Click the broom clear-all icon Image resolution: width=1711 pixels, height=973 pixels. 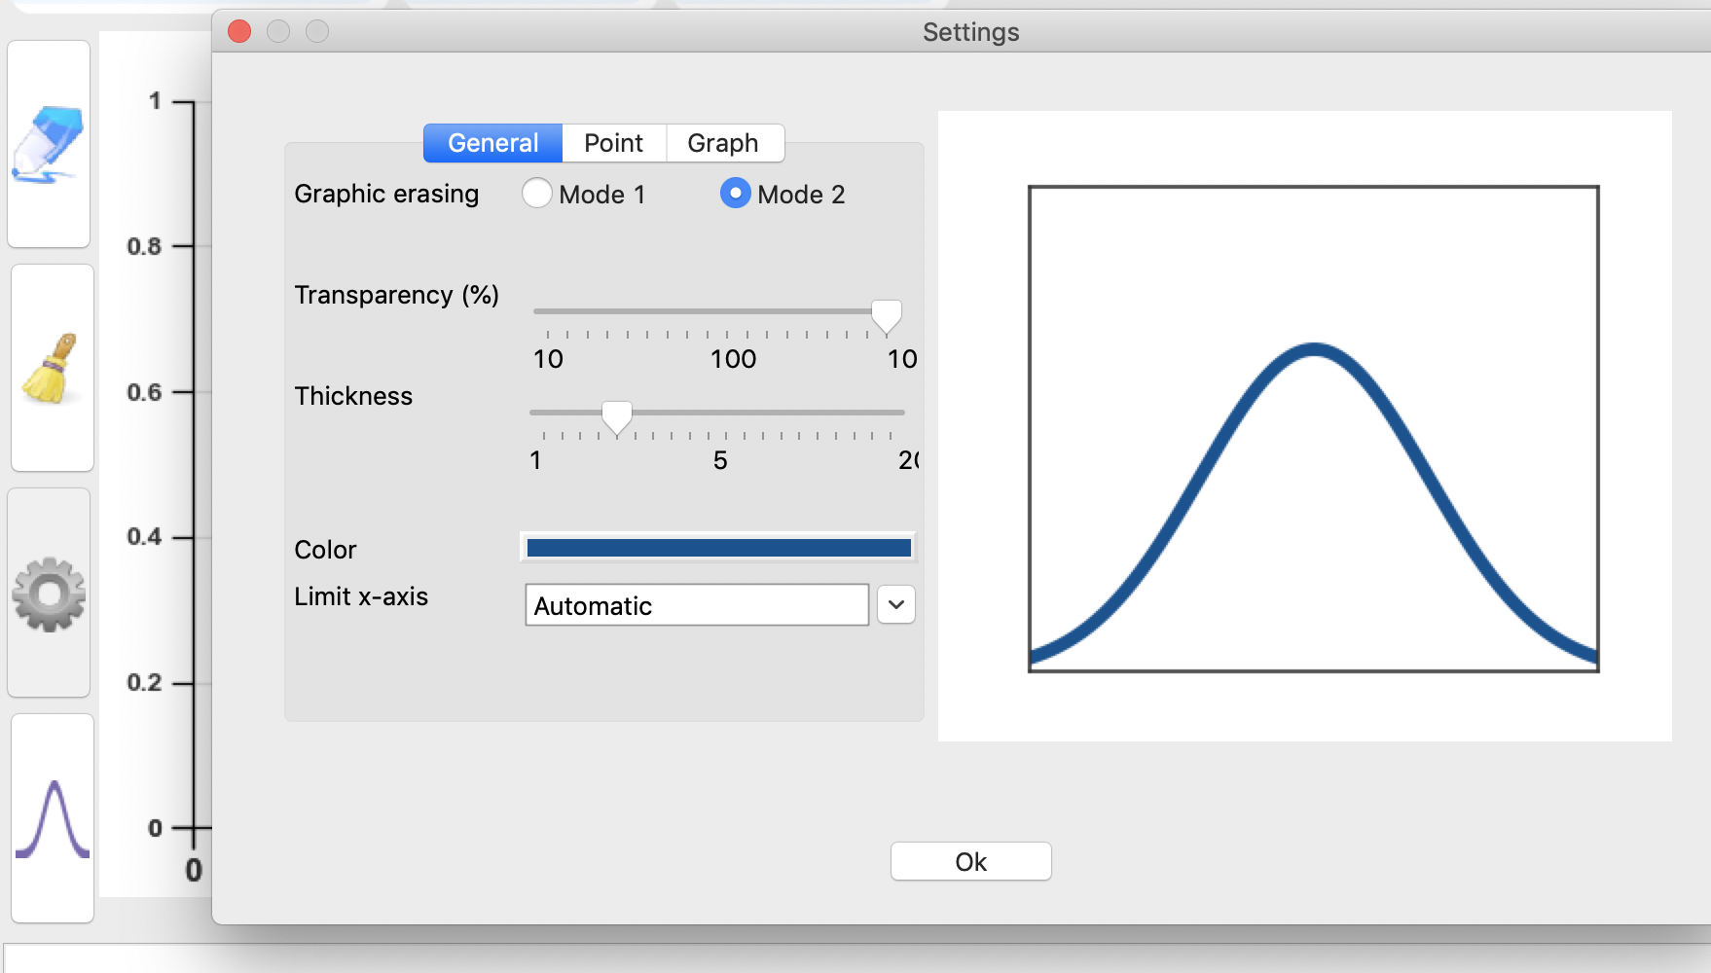point(52,368)
